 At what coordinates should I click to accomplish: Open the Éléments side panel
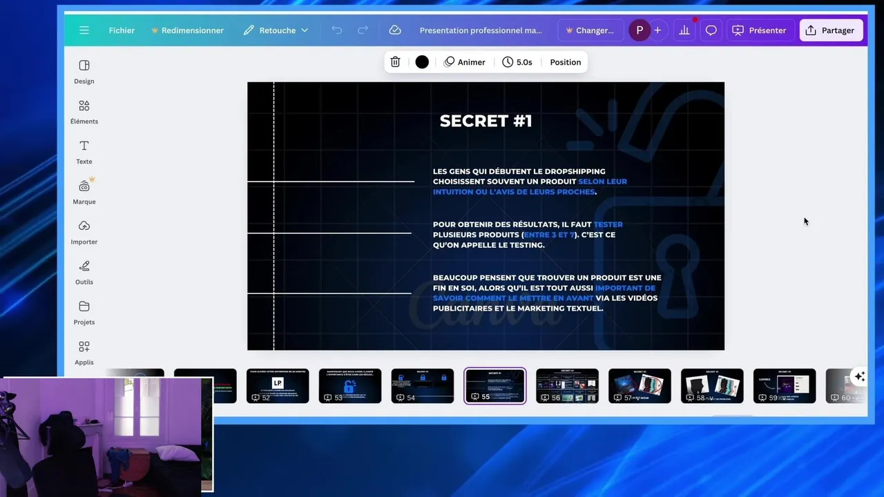(x=84, y=112)
